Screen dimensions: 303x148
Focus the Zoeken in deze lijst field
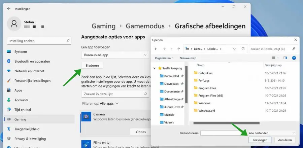tap(115, 94)
